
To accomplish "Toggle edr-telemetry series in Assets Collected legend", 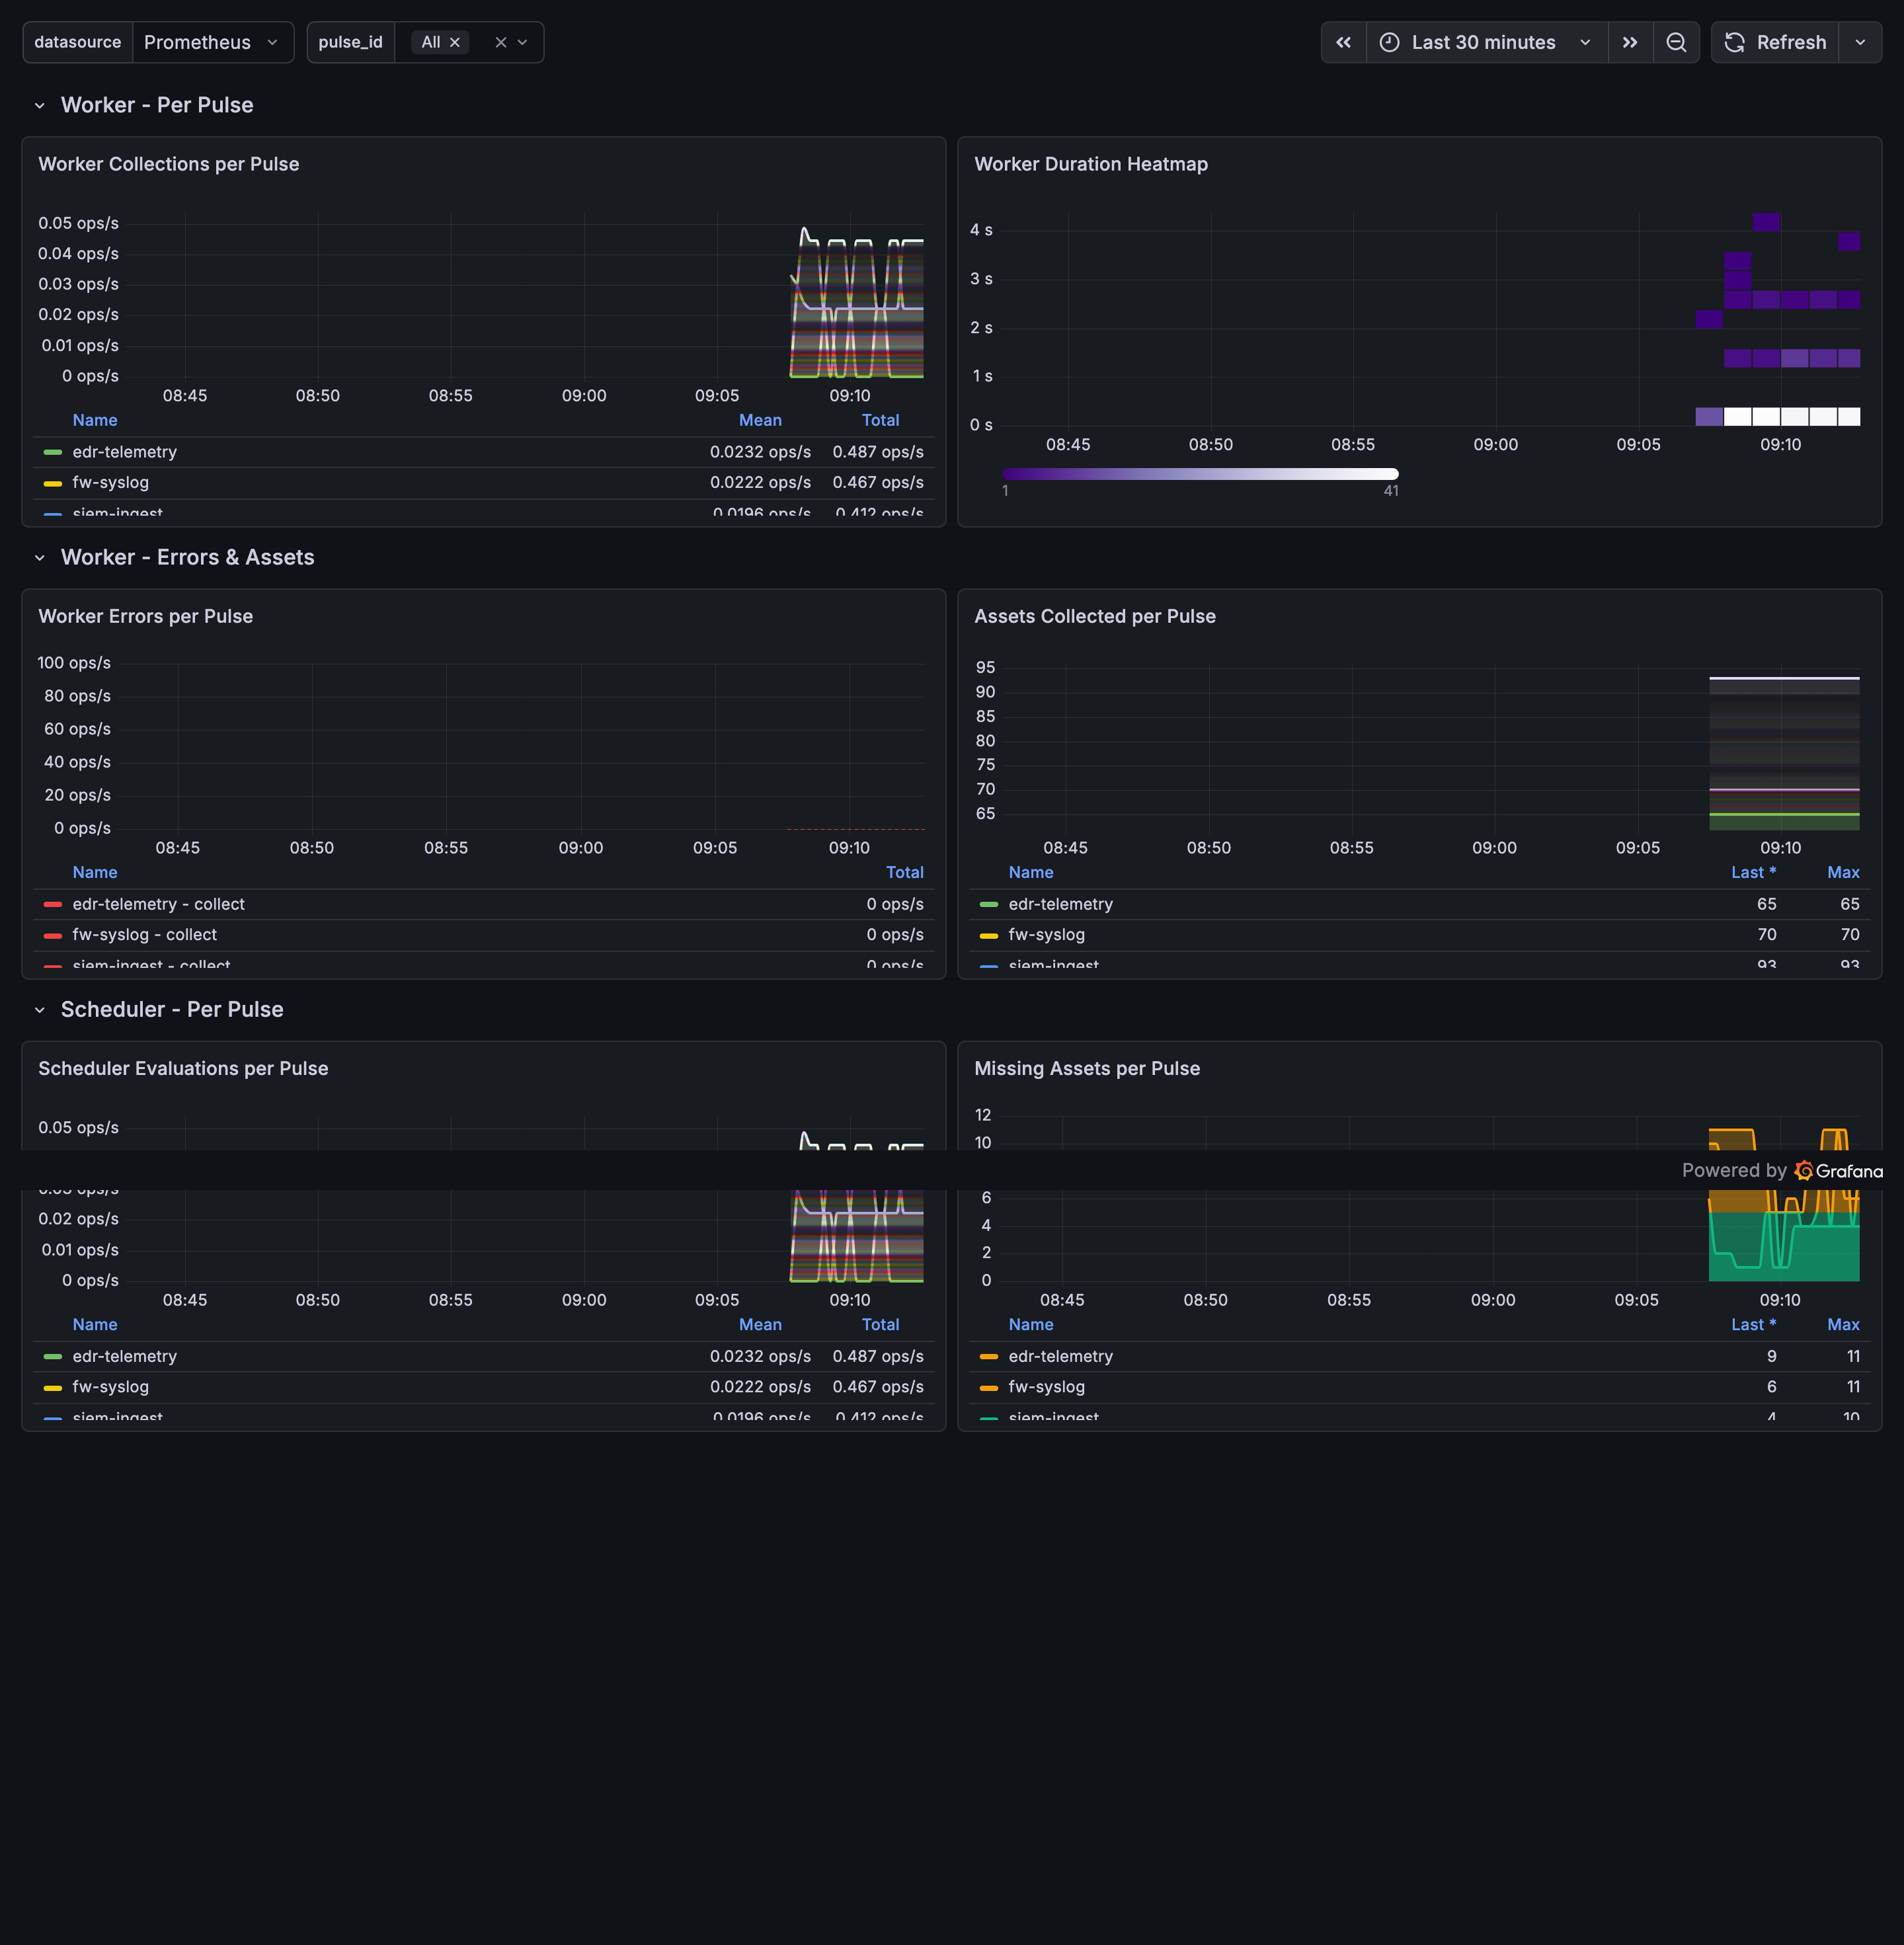I will pyautogui.click(x=1060, y=904).
